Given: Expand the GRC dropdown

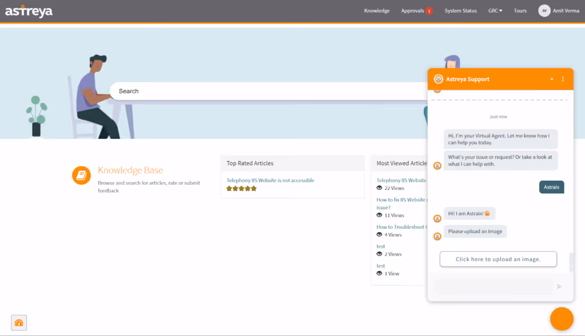Looking at the screenshot, I should click(495, 10).
